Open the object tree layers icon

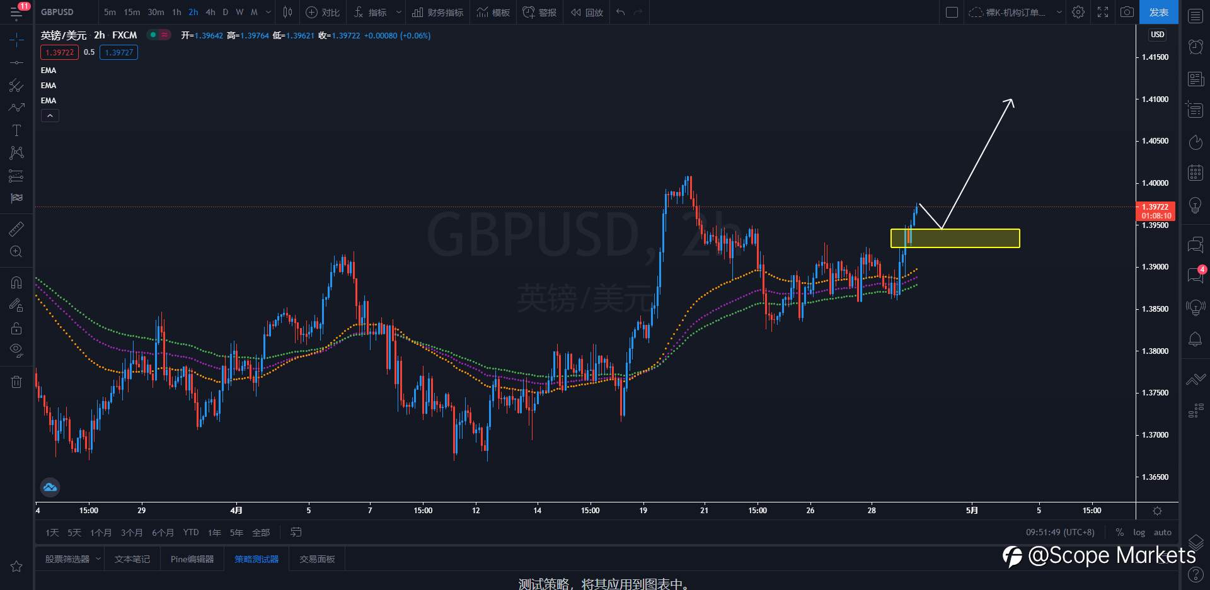[x=1196, y=542]
